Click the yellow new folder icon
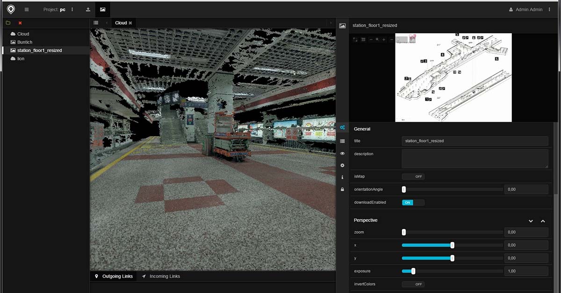The height and width of the screenshot is (293, 561). (8, 23)
